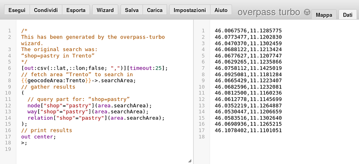Click the '// gather results' comment
The height and width of the screenshot is (164, 359).
[48, 87]
